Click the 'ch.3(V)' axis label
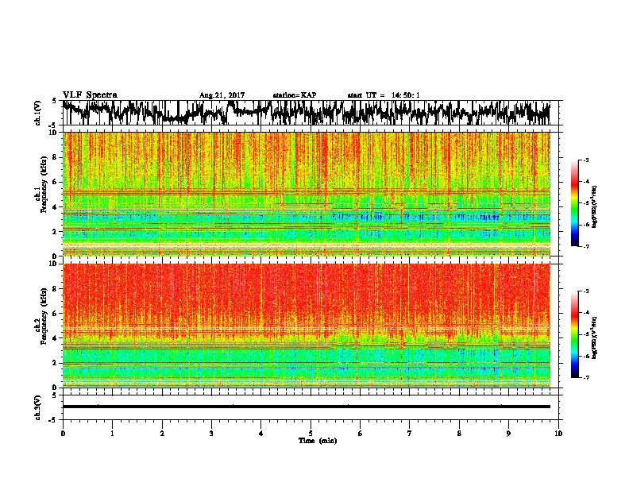Screen dimensions: 629x486 point(38,407)
